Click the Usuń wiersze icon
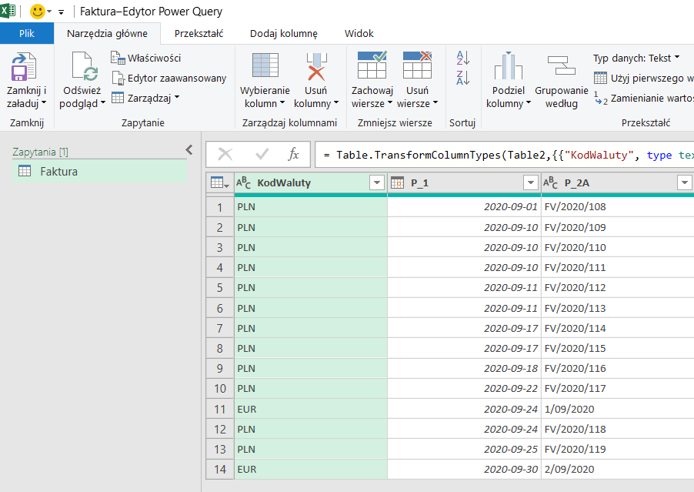Viewport: 694px width, 492px height. coord(417,68)
